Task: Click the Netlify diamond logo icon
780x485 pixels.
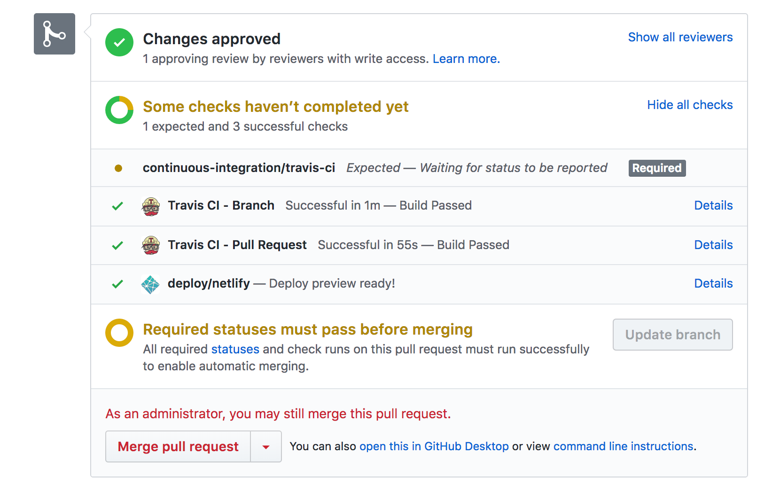Action: point(150,284)
